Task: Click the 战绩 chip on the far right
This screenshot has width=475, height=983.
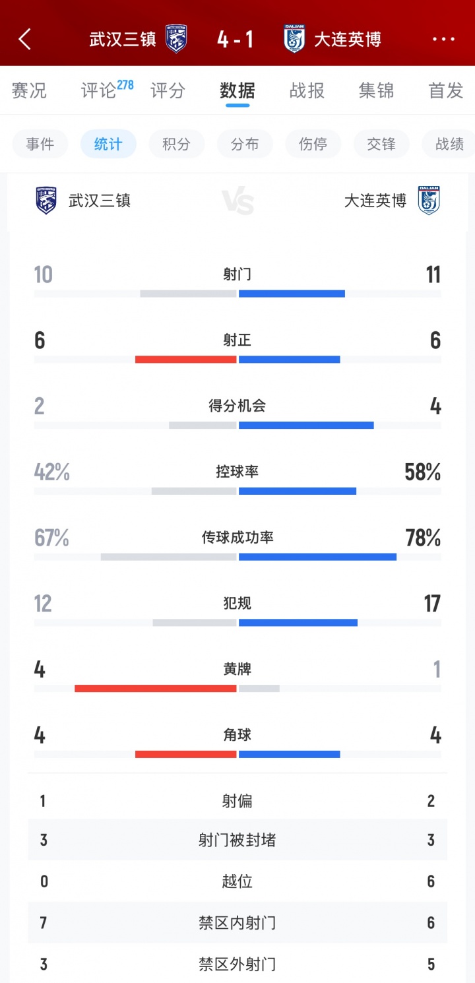Action: click(449, 144)
